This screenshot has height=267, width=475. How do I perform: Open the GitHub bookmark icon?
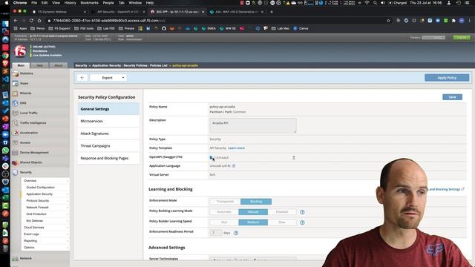[x=164, y=28]
